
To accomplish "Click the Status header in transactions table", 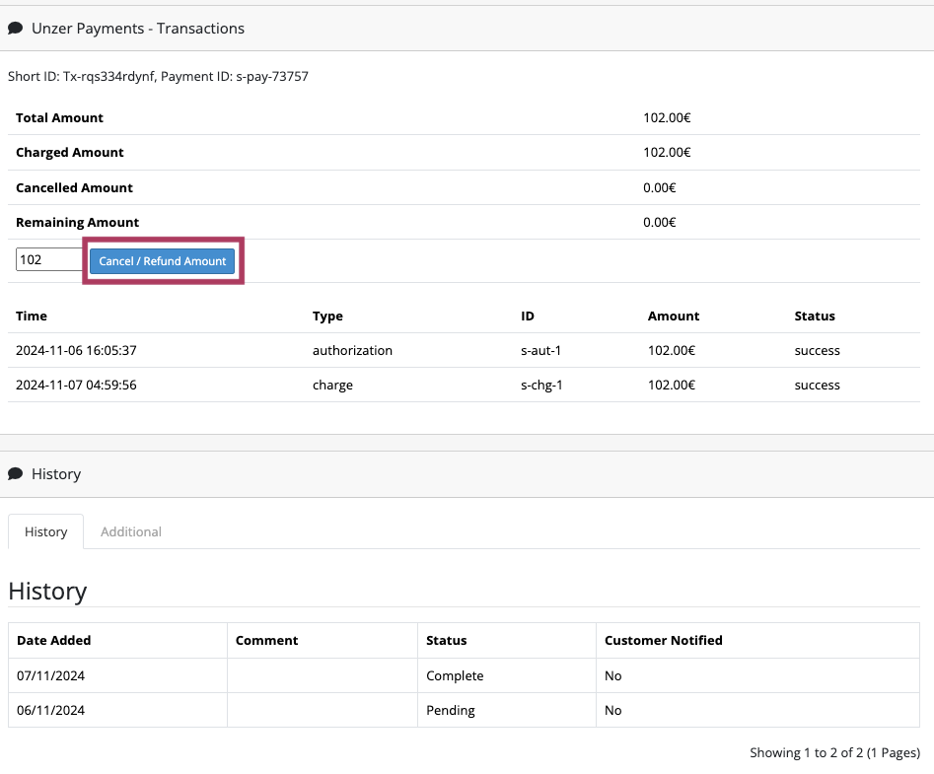I will click(815, 316).
